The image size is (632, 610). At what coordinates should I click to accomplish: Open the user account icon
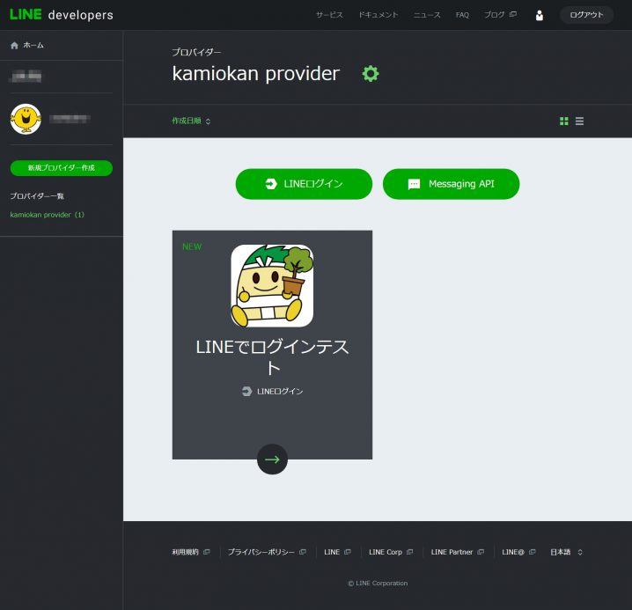coord(540,15)
